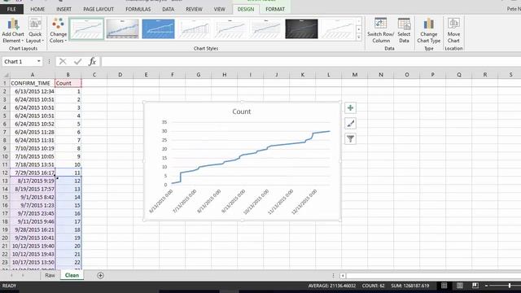The height and width of the screenshot is (293, 521).
Task: Open the Name Box dropdown arrow
Action: [x=39, y=62]
